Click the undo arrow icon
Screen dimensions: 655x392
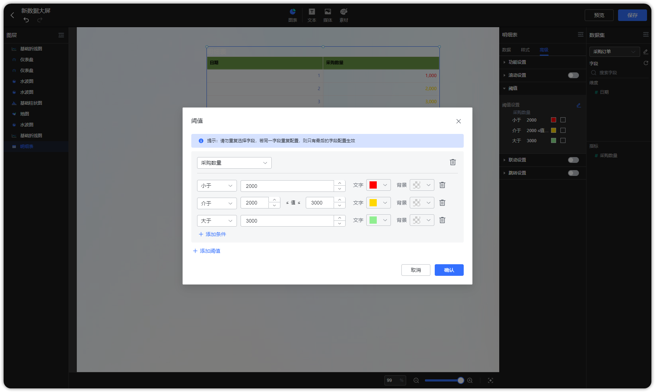coord(26,20)
